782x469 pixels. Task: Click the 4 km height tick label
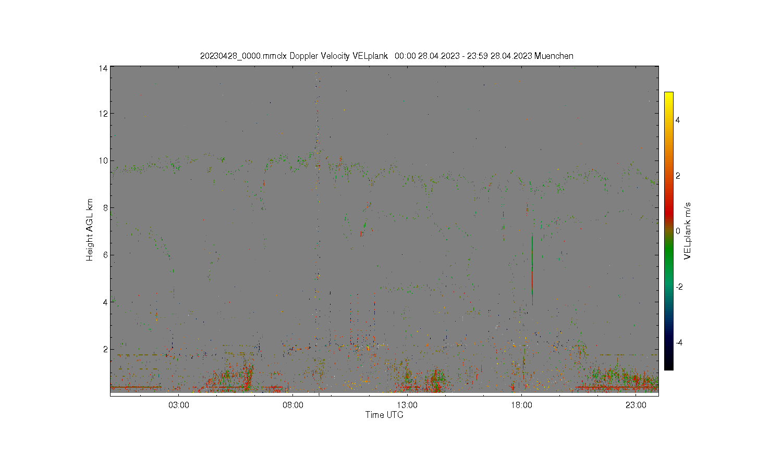[105, 302]
